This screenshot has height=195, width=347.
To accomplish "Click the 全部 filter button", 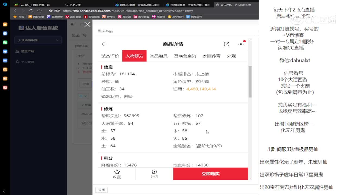I will pos(85,84).
